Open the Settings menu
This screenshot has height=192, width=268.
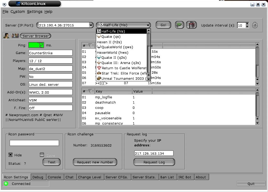tap(34, 12)
